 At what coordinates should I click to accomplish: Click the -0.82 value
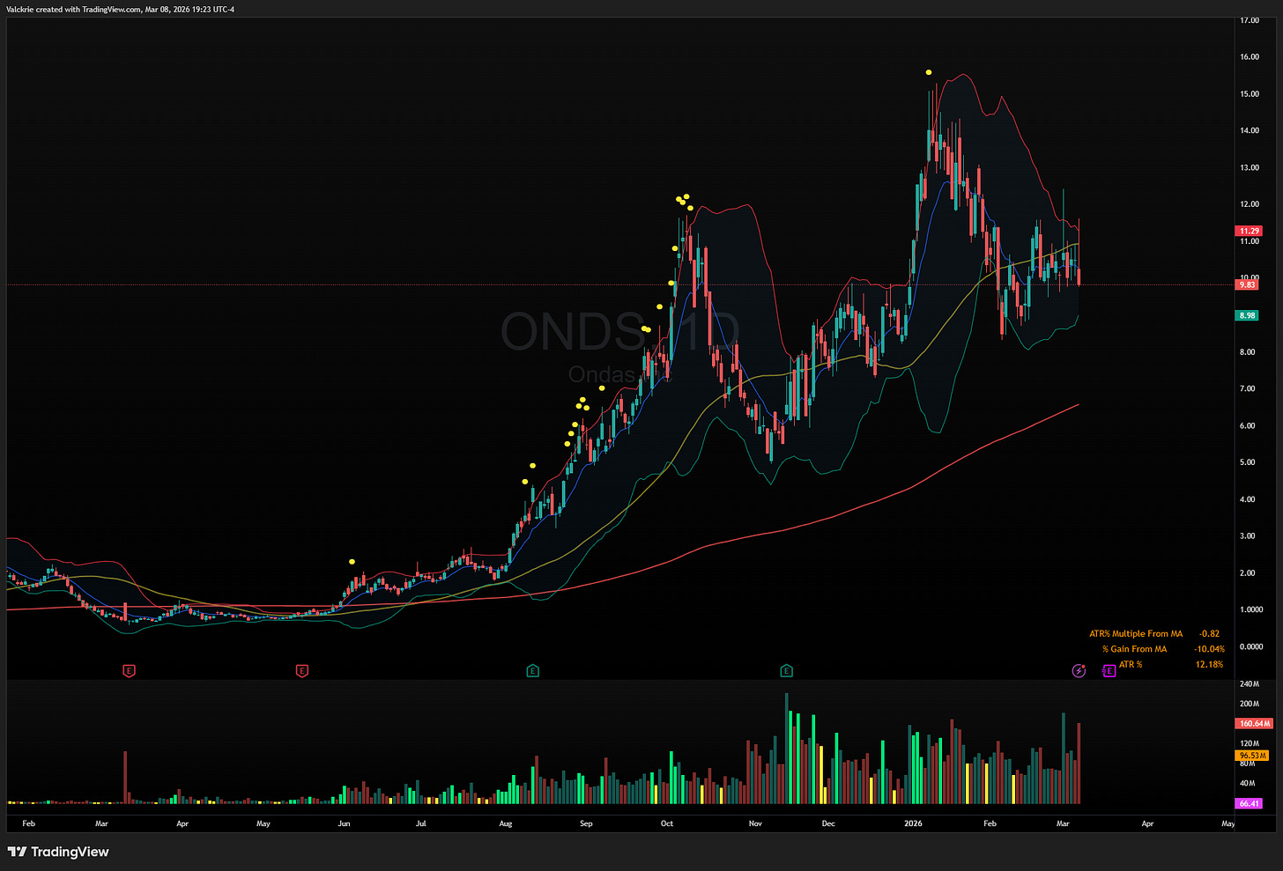pos(1209,634)
